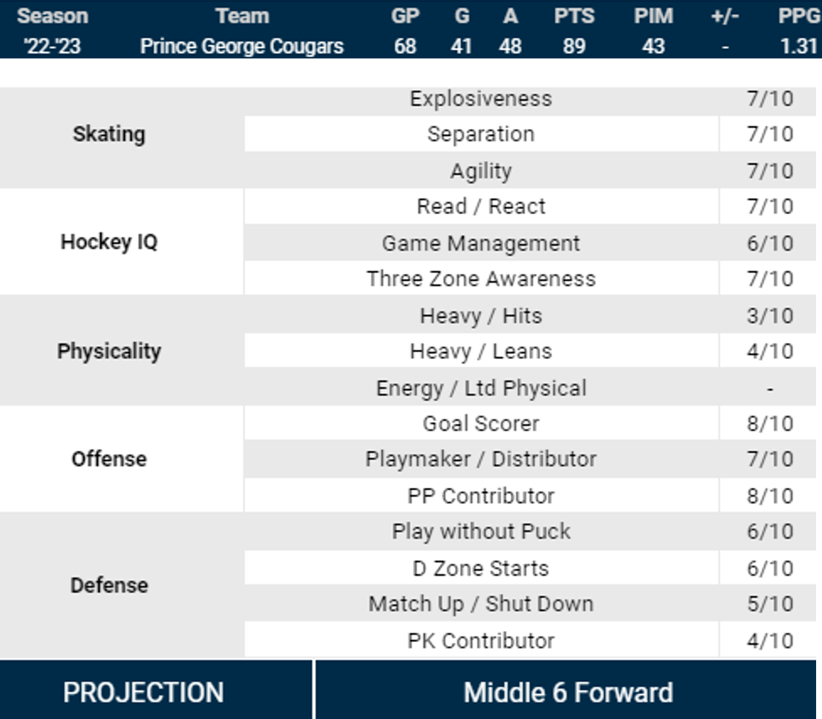Click the Season column header
Screen dimensions: 822x719
[53, 16]
